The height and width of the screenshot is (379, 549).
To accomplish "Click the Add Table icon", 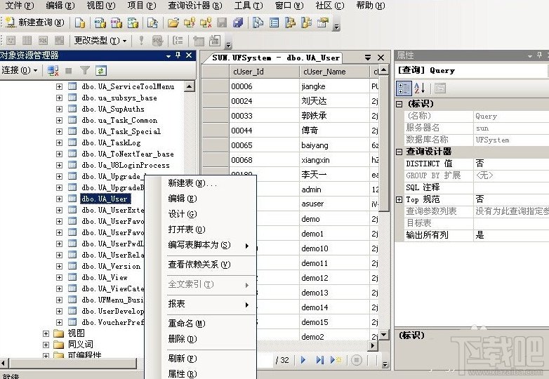I will pos(199,41).
